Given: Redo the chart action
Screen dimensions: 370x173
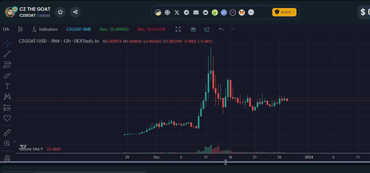Looking at the screenshot, I should [232, 29].
